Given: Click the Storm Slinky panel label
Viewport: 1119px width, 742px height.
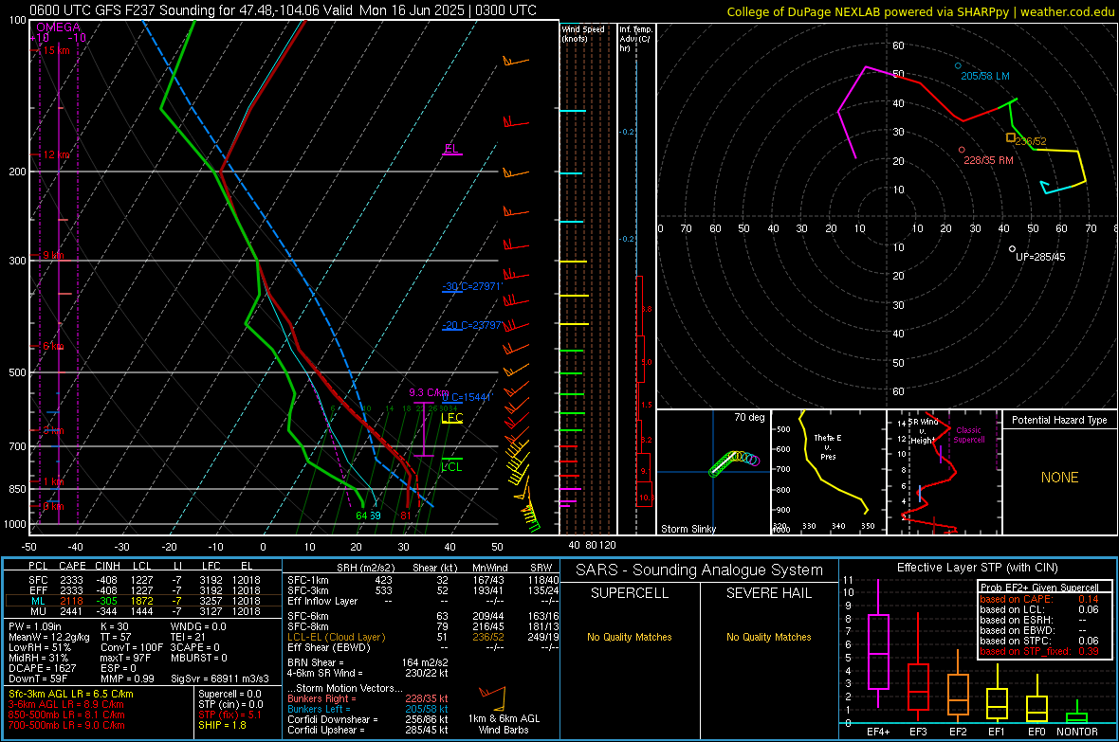Looking at the screenshot, I should click(688, 529).
